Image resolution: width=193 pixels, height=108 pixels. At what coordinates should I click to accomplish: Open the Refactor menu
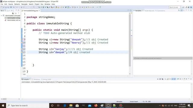(x=17, y=4)
